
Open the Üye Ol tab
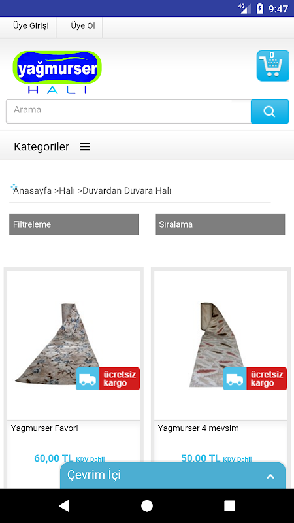(x=83, y=26)
